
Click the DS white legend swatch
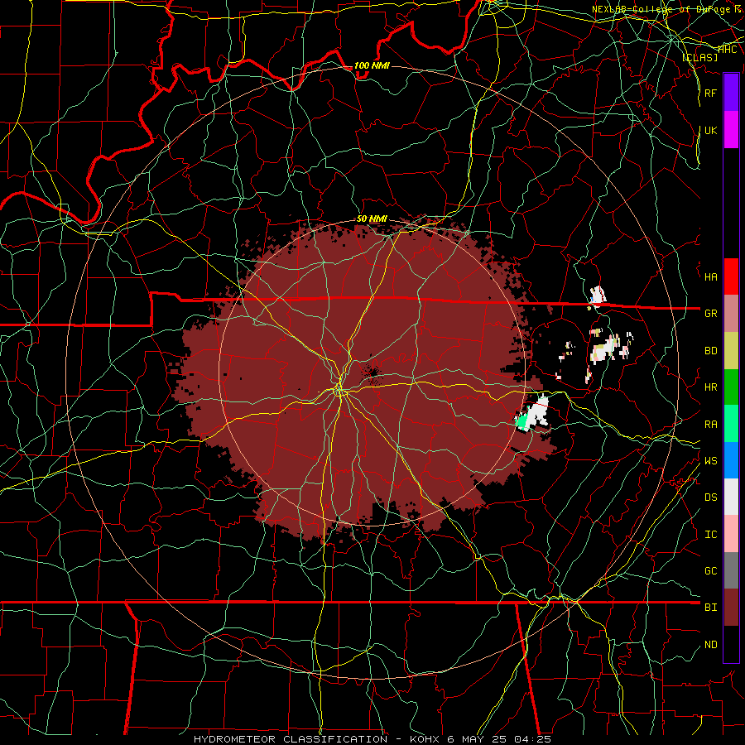click(731, 497)
